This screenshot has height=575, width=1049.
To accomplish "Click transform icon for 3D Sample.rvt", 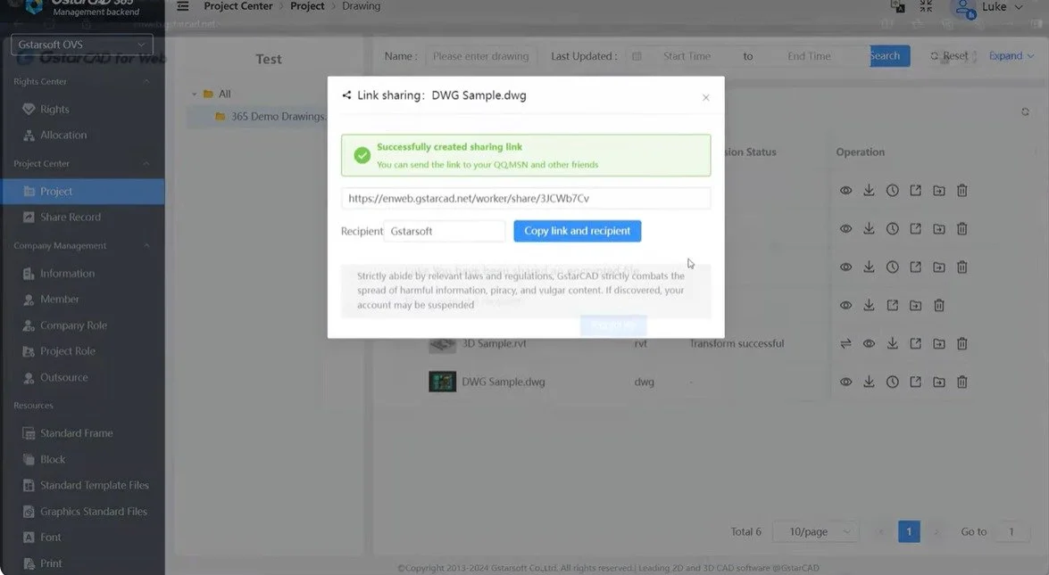I will tap(845, 343).
